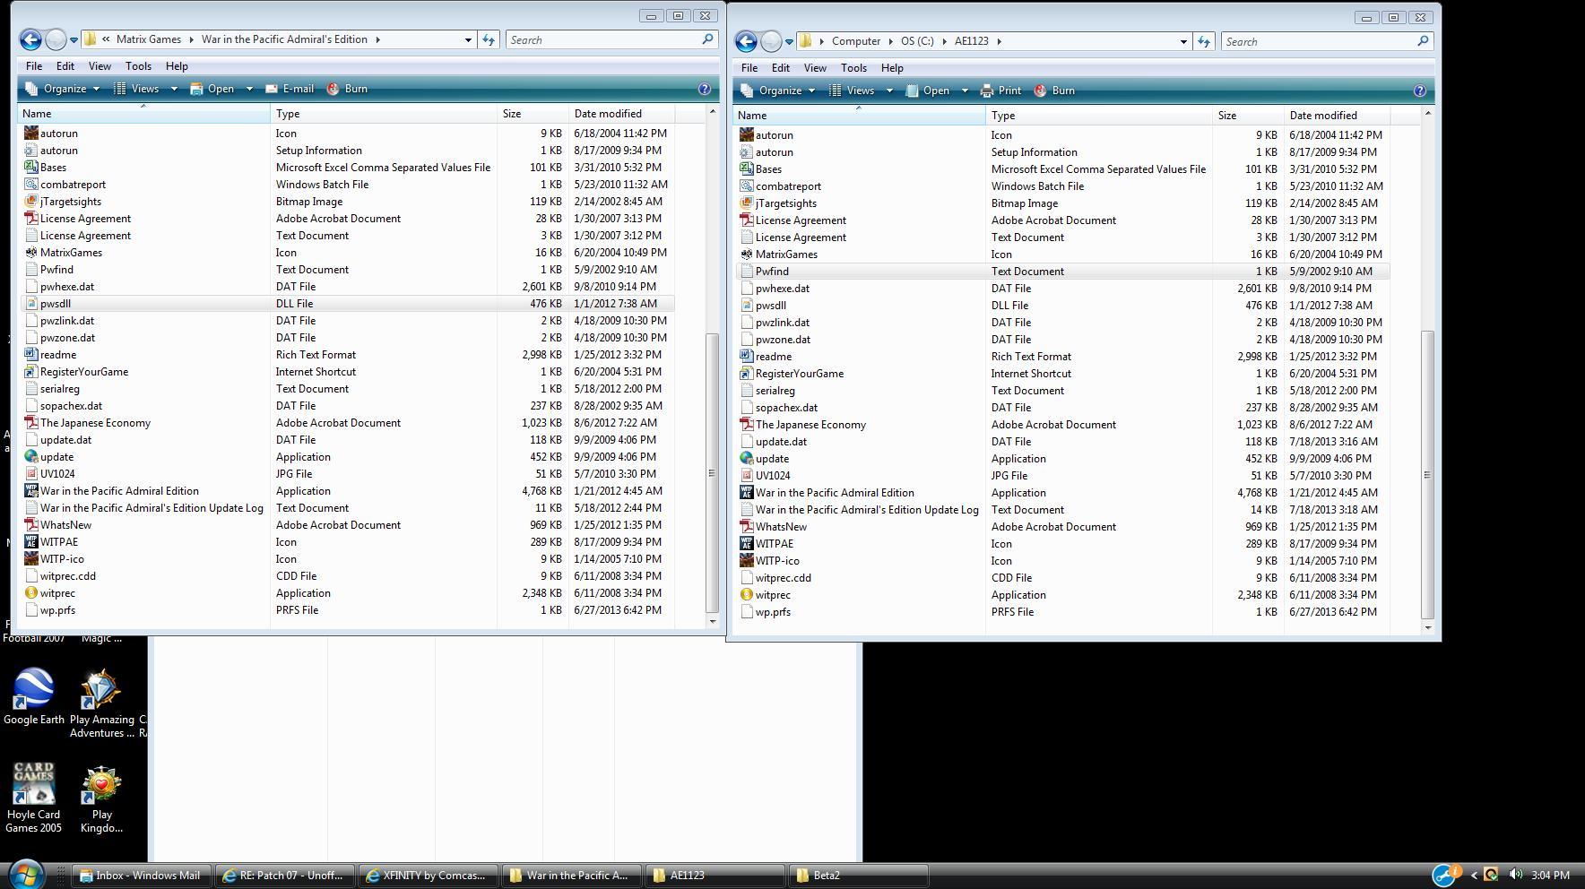Viewport: 1585px width, 889px height.
Task: Click Burn in left window toolbar
Action: (x=347, y=89)
